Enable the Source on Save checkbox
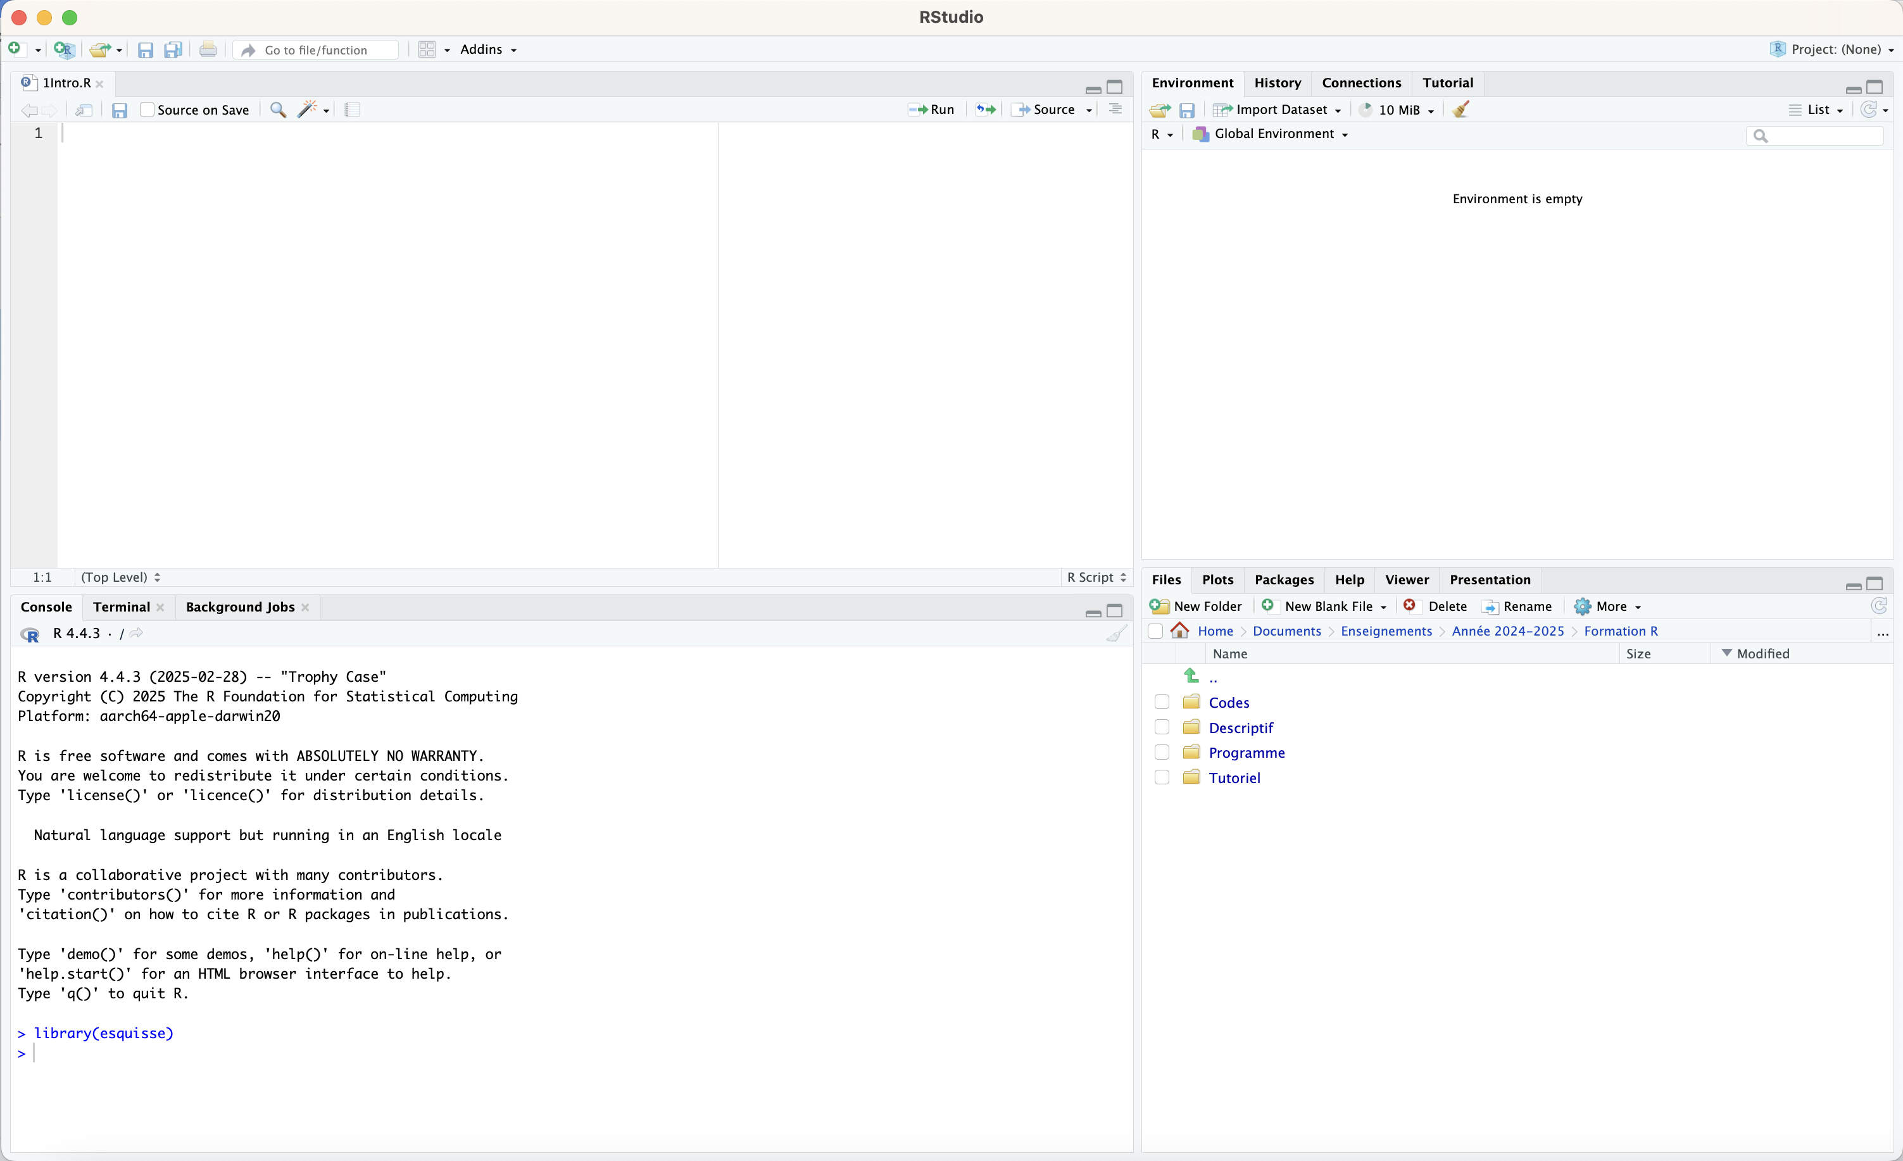This screenshot has height=1161, width=1903. [x=147, y=110]
